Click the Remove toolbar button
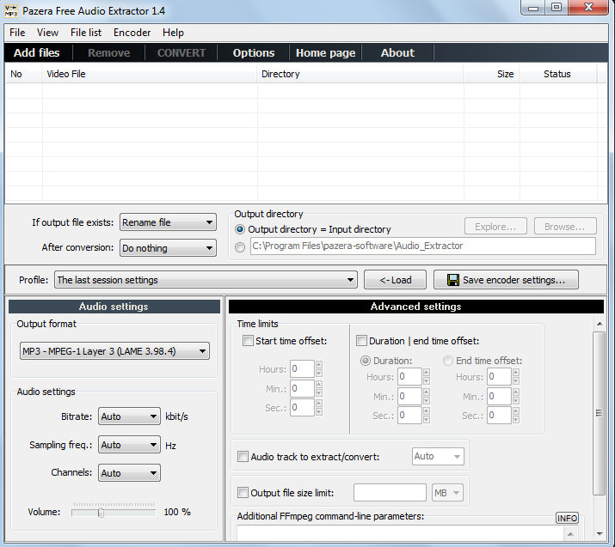 pos(108,53)
